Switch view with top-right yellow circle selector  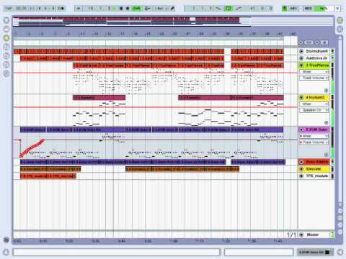pos(340,20)
